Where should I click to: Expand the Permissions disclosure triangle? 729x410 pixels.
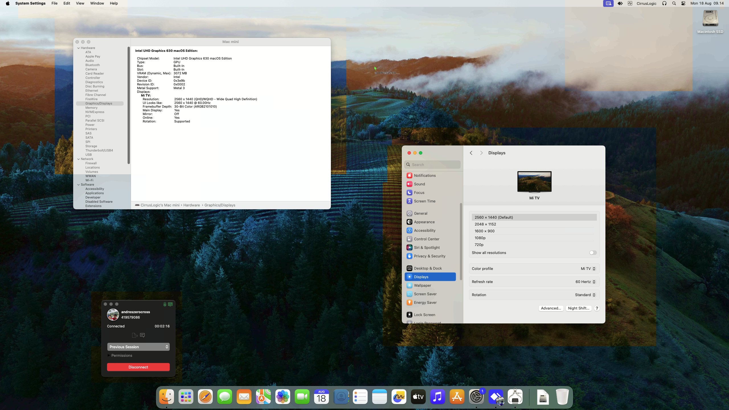109,355
